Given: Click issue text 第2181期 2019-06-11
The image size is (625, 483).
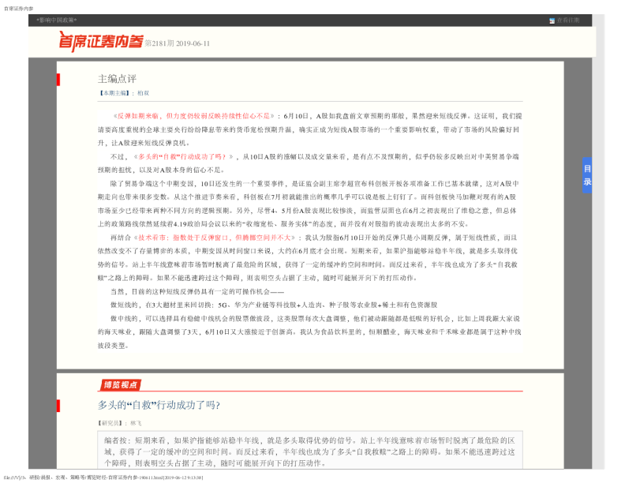Looking at the screenshot, I should 178,43.
